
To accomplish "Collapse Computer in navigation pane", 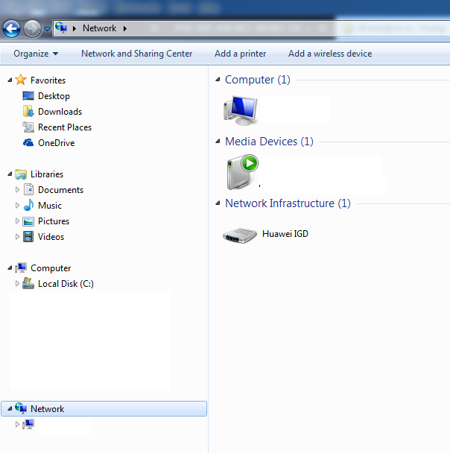I will [10, 268].
